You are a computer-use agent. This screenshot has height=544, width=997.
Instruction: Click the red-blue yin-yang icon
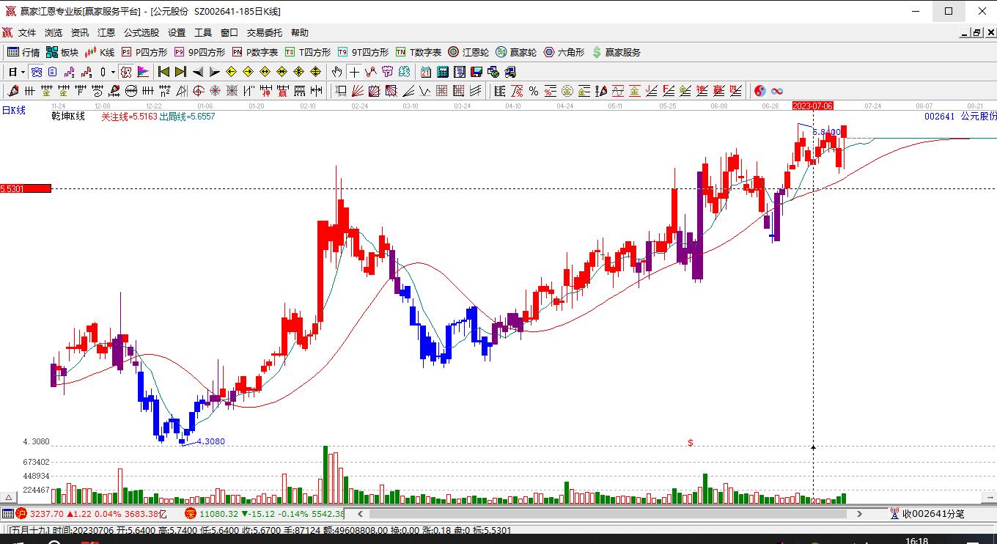[760, 91]
